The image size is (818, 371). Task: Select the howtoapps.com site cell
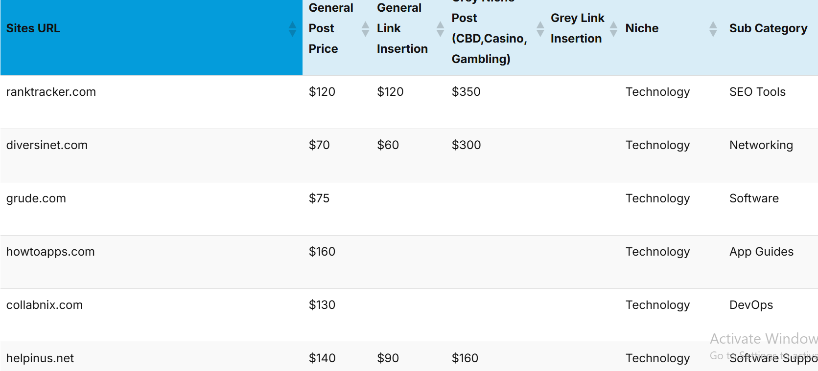coord(50,252)
